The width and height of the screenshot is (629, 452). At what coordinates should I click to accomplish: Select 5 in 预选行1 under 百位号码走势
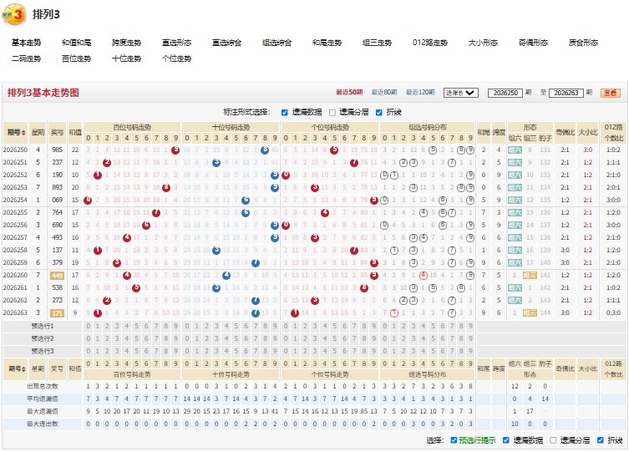136,327
